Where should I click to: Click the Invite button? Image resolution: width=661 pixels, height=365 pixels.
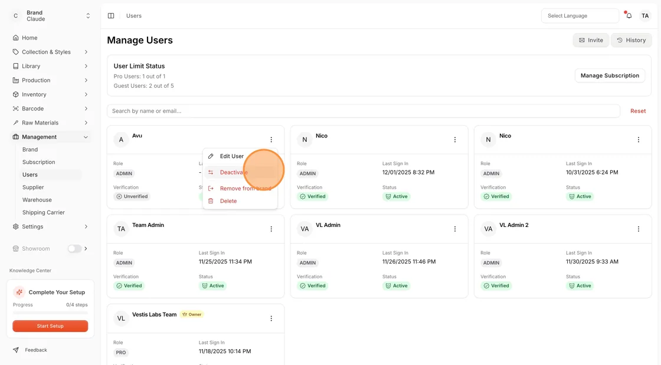591,40
